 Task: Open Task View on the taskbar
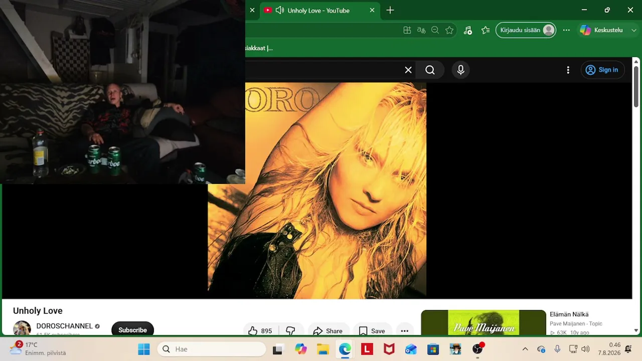point(277,349)
